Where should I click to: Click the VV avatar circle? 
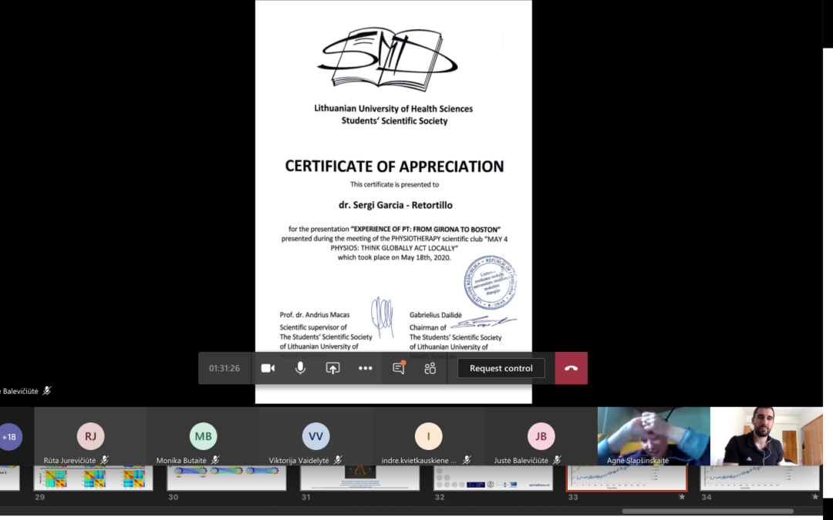[316, 436]
